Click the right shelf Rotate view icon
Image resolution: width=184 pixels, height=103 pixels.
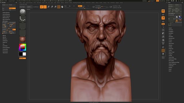click(163, 40)
